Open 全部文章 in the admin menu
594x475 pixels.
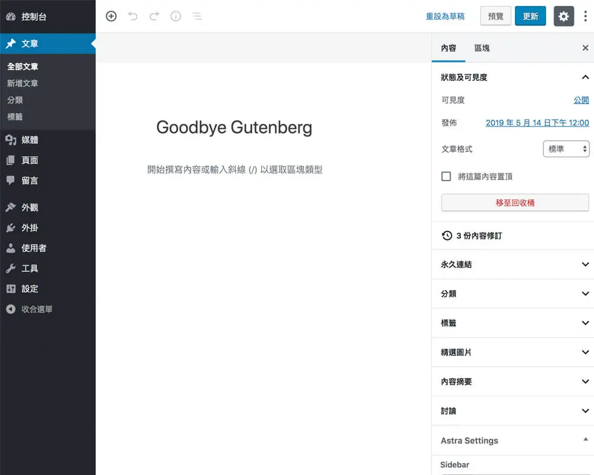pyautogui.click(x=23, y=66)
